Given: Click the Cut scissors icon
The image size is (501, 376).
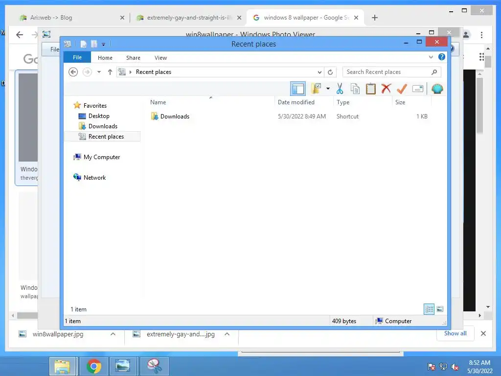Looking at the screenshot, I should pyautogui.click(x=340, y=89).
